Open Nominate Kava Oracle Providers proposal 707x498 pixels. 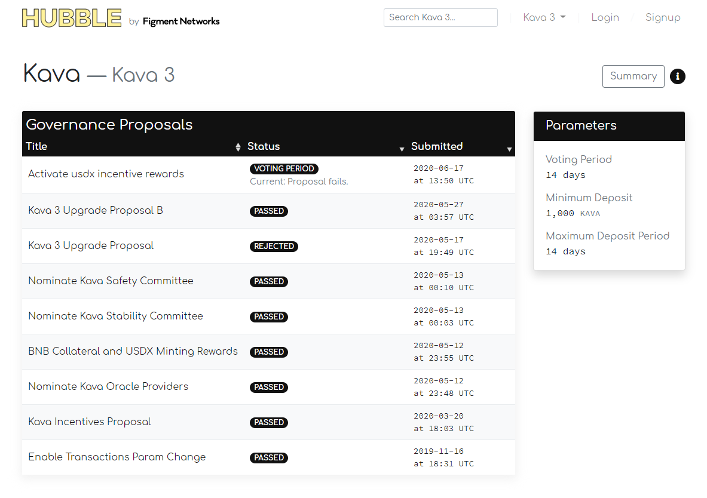pyautogui.click(x=108, y=386)
